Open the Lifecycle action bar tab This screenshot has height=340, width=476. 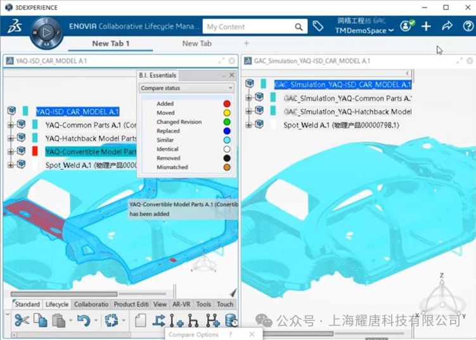tap(57, 304)
